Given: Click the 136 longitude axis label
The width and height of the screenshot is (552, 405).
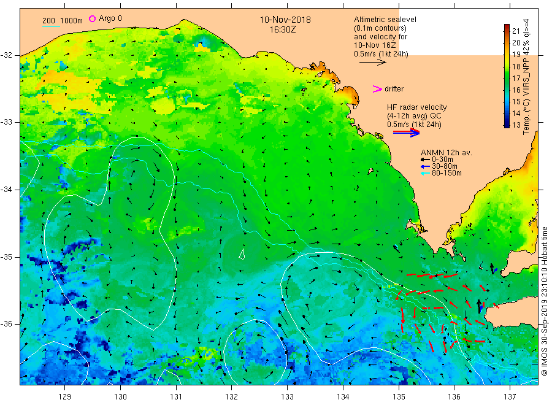Looking at the screenshot, I should click(454, 397).
